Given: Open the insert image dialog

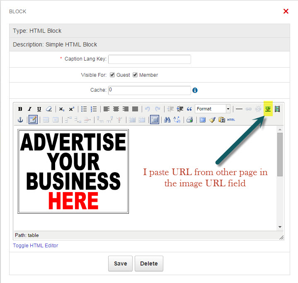Looking at the screenshot, I should click(x=268, y=109).
